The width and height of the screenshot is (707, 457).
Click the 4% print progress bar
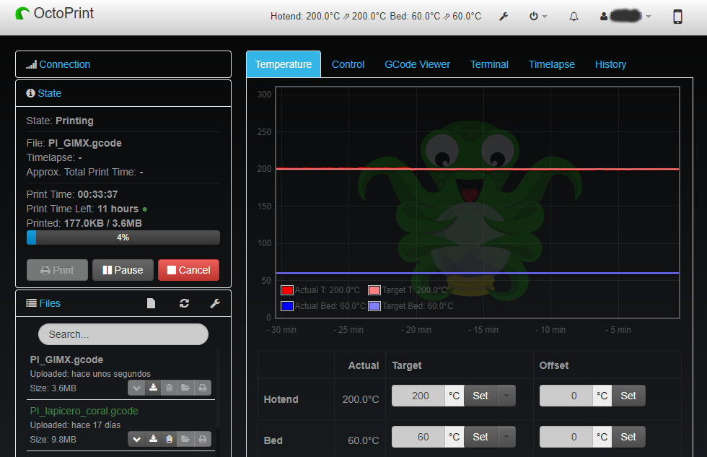pyautogui.click(x=123, y=238)
